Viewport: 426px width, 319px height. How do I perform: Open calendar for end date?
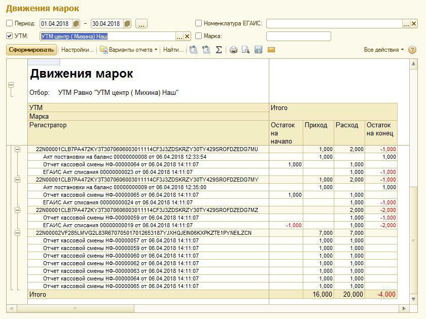127,24
